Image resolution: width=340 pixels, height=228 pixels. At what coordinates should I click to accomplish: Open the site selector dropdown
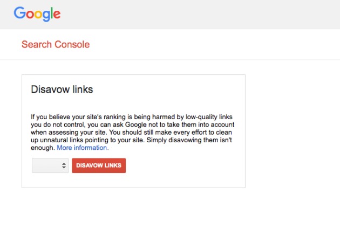50,165
